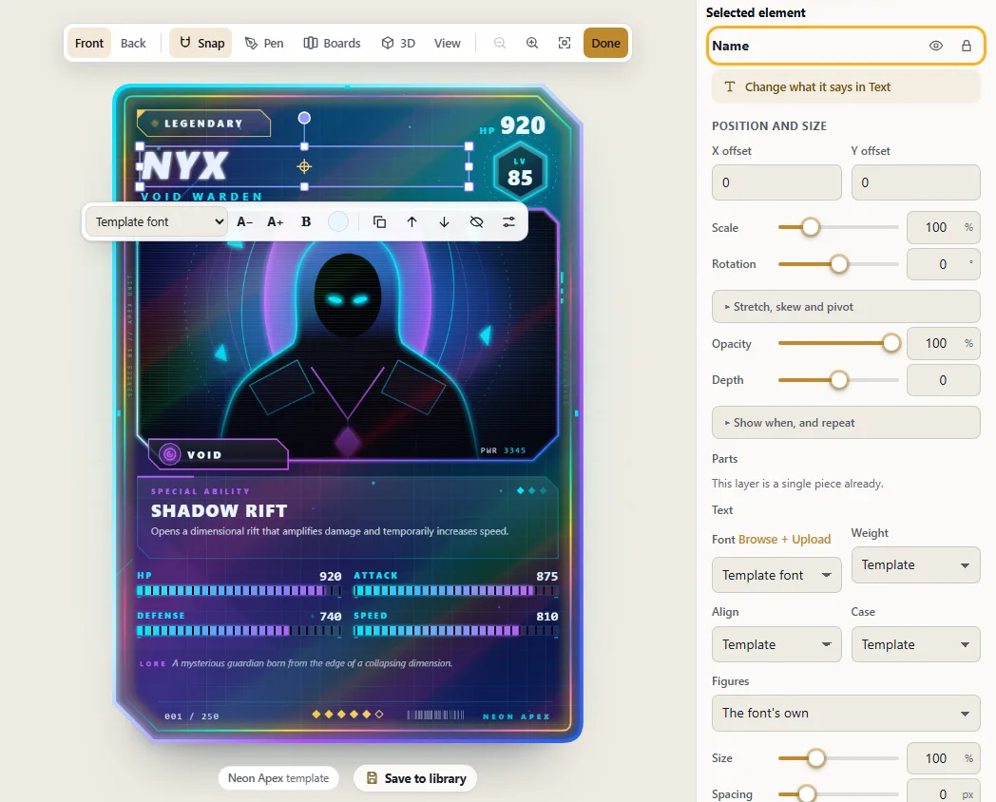
Task: Expand Stretch, skew and pivot section
Action: 846,307
